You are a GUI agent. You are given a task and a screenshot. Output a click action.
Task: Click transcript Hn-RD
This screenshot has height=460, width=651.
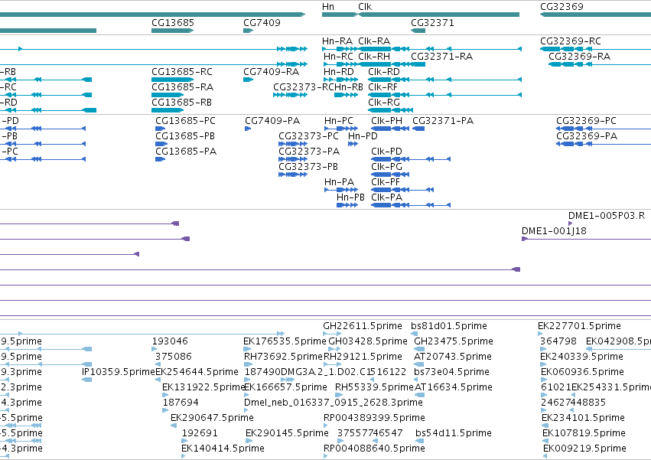point(339,72)
